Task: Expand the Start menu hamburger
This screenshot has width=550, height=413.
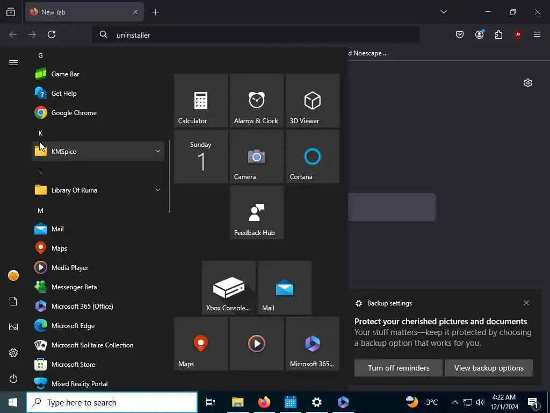Action: click(x=13, y=63)
